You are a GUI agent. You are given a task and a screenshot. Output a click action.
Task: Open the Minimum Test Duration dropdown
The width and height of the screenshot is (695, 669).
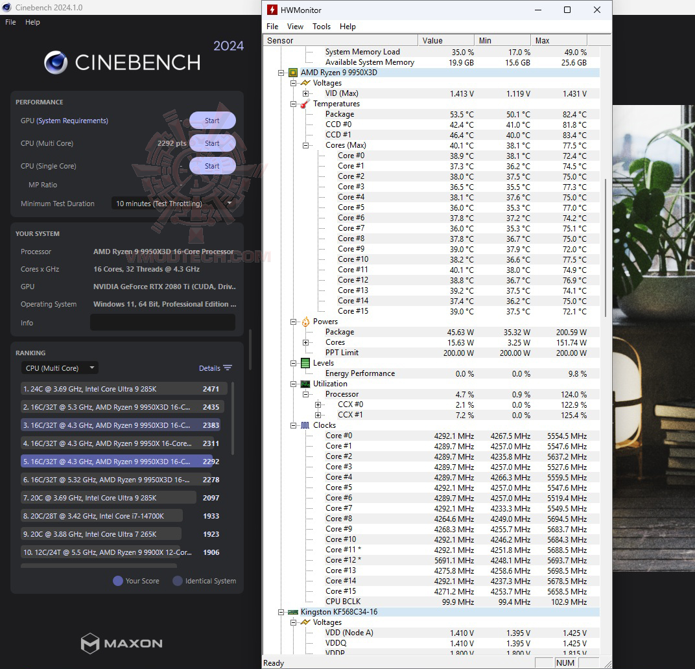point(173,204)
